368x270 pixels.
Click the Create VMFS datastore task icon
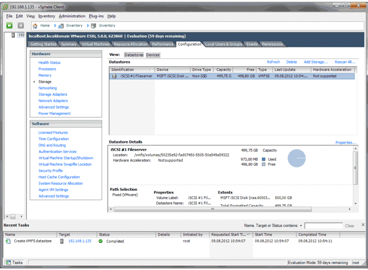[x=8, y=241]
